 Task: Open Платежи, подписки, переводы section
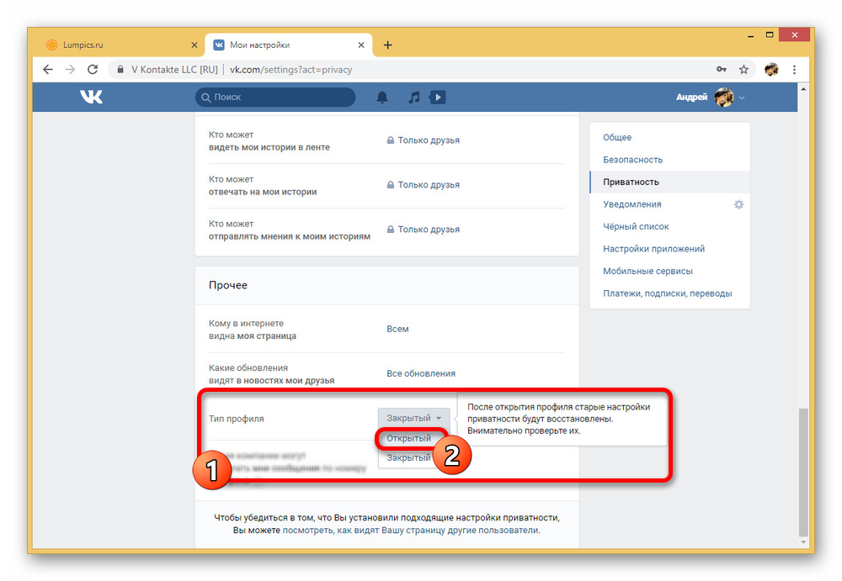[x=669, y=293]
